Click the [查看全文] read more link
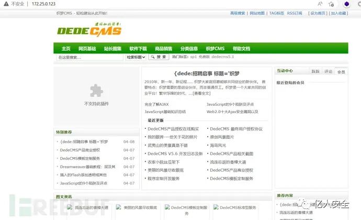The width and height of the screenshot is (361, 220). point(201,93)
